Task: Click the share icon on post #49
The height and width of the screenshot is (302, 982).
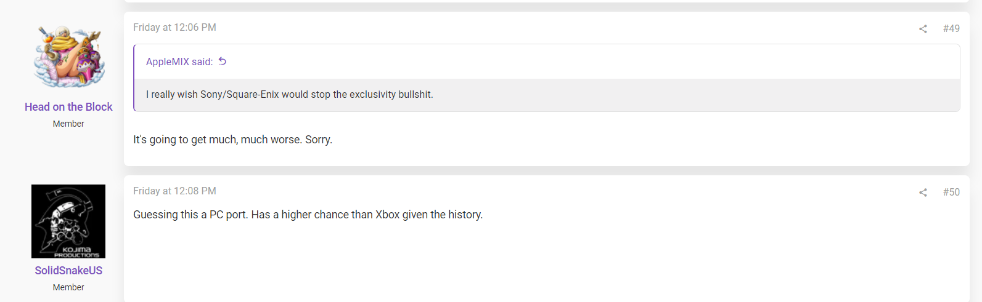Action: [923, 29]
